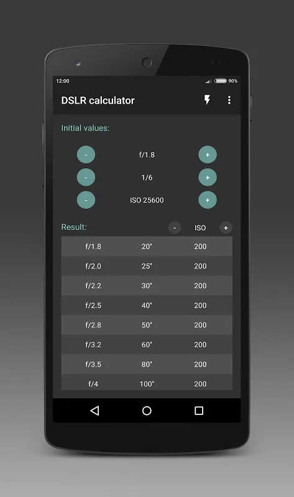294x497 pixels.
Task: Tap the ISO label in Result header
Action: click(x=200, y=228)
